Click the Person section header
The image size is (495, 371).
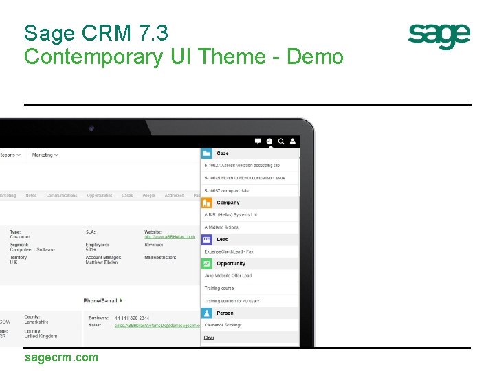pos(250,313)
